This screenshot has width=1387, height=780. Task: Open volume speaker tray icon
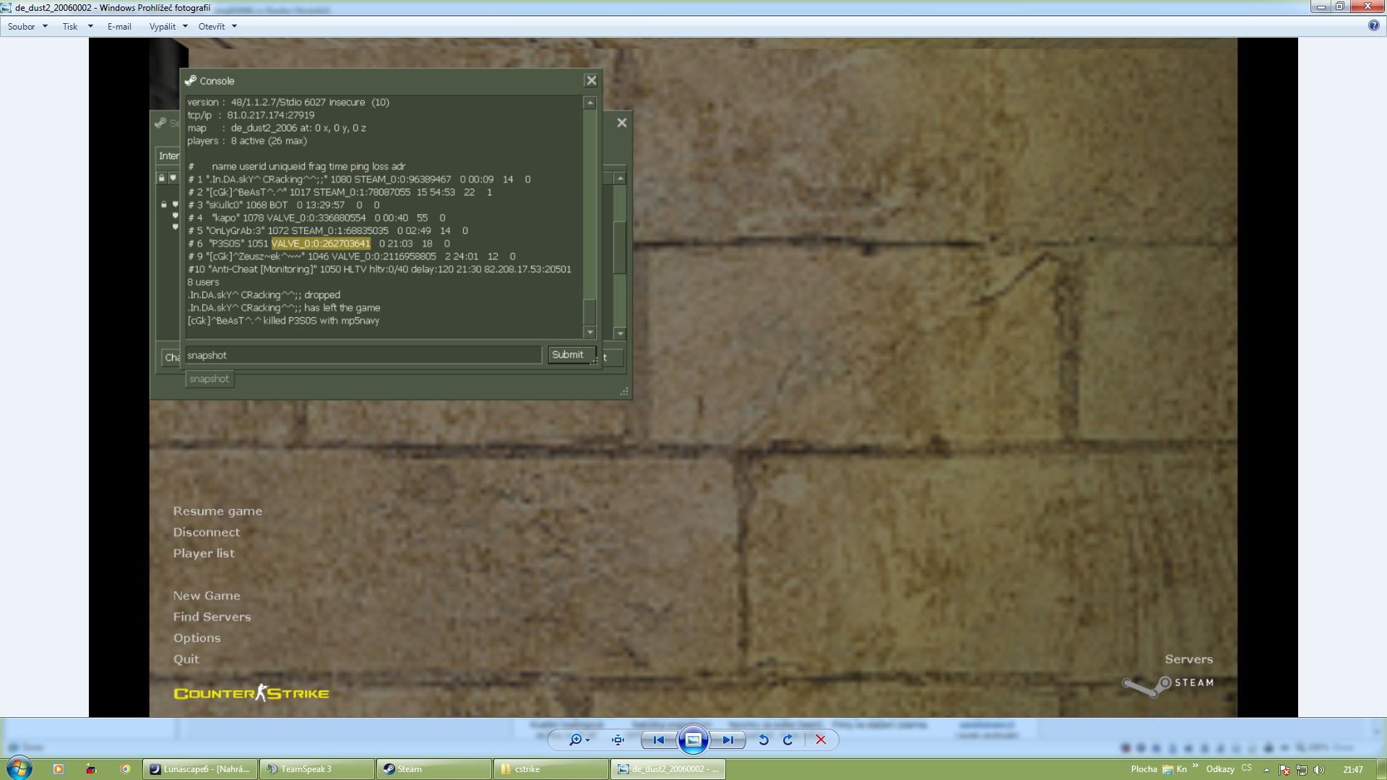tap(1319, 770)
